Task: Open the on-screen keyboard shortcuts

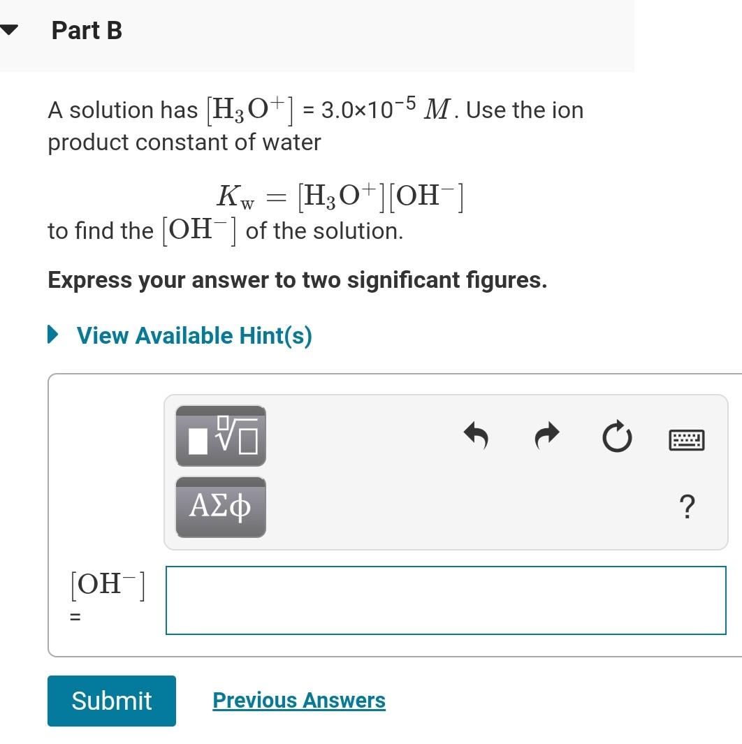Action: point(687,437)
